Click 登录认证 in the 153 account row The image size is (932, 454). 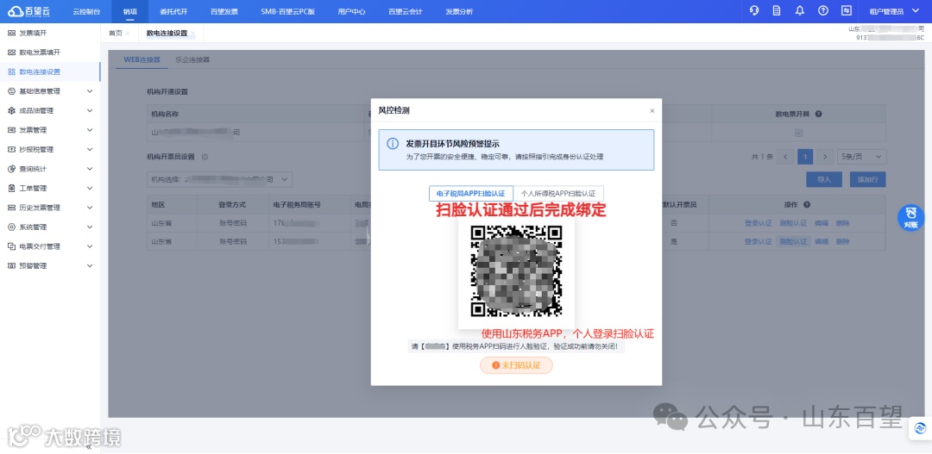(758, 241)
